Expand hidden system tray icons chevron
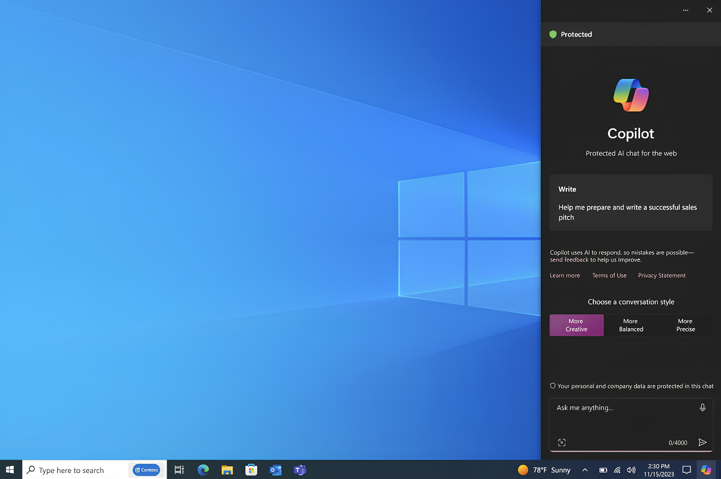 pyautogui.click(x=585, y=470)
